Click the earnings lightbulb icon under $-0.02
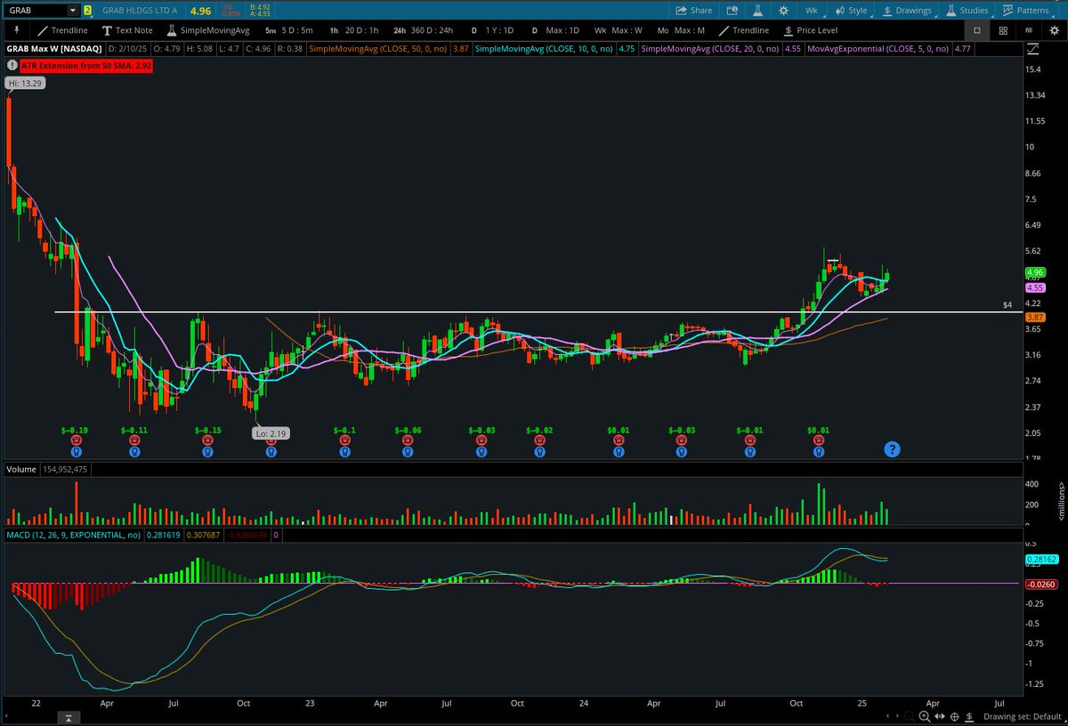This screenshot has height=726, width=1068. [x=539, y=451]
